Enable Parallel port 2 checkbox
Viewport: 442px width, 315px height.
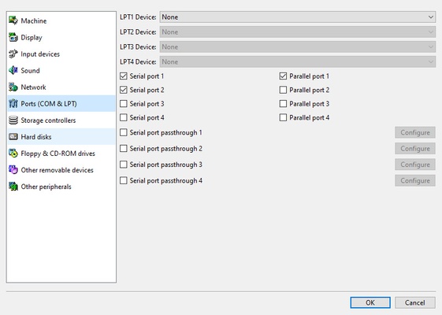pos(283,90)
